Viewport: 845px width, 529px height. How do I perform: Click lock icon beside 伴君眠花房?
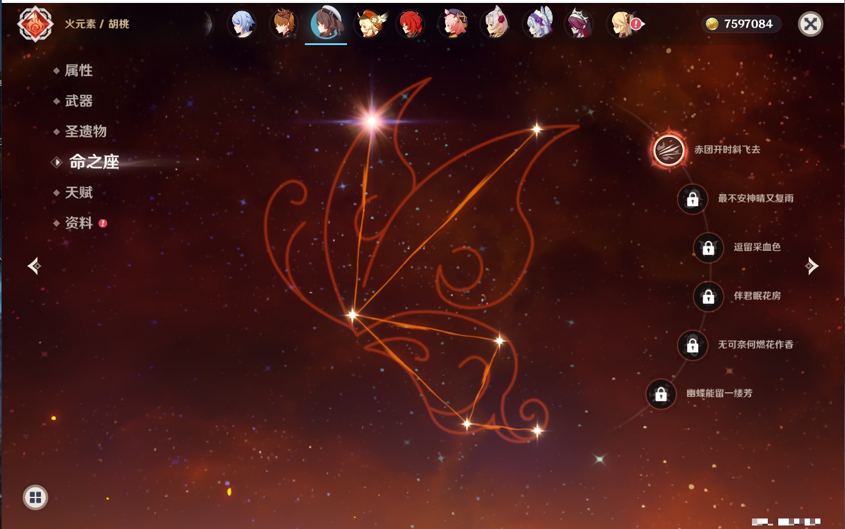tap(708, 297)
